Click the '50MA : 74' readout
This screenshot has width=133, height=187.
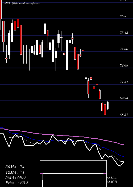15,167
